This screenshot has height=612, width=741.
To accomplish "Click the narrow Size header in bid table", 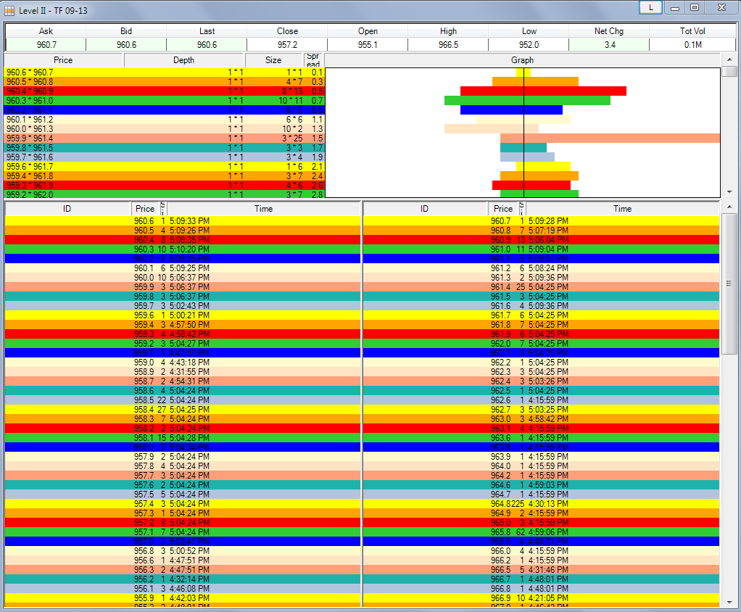I will (x=163, y=209).
